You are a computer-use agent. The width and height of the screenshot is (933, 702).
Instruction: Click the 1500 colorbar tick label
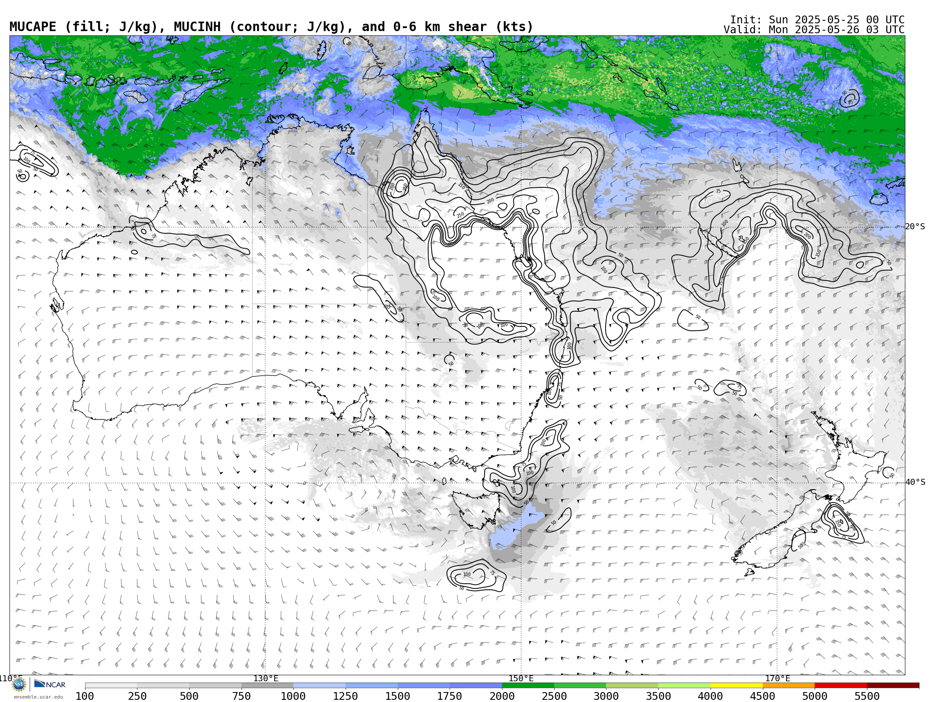[398, 696]
